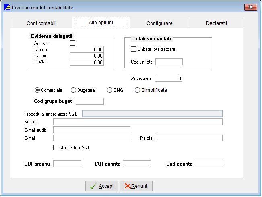The image size is (262, 197).
Task: Open the Configurare tab
Action: click(159, 23)
